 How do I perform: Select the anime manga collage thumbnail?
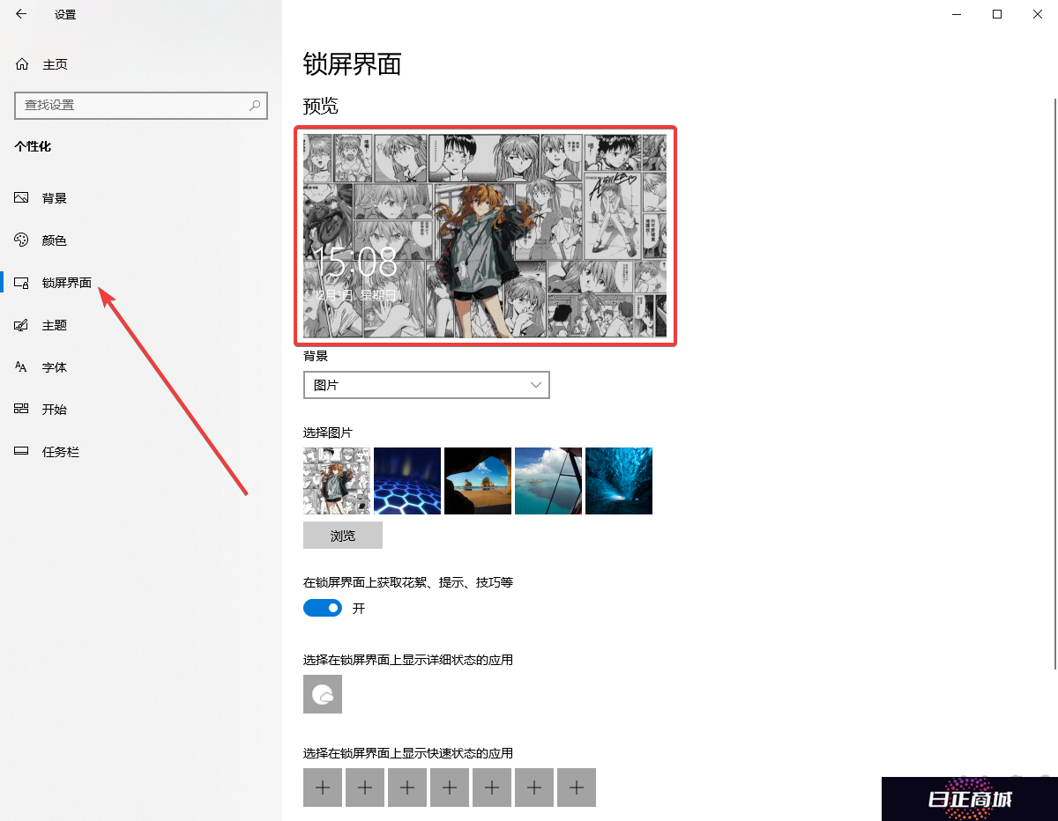(337, 481)
